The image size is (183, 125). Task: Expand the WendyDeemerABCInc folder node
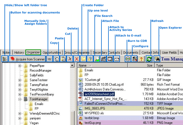20,113
